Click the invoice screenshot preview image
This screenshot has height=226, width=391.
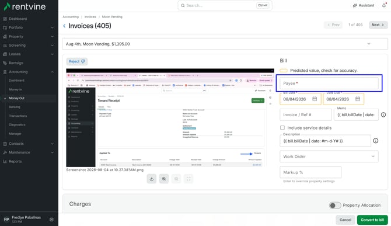(170, 118)
